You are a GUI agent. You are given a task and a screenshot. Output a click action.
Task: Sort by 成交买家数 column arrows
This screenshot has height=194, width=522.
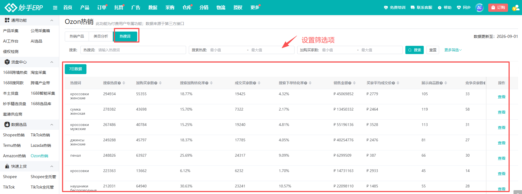coord(259,83)
